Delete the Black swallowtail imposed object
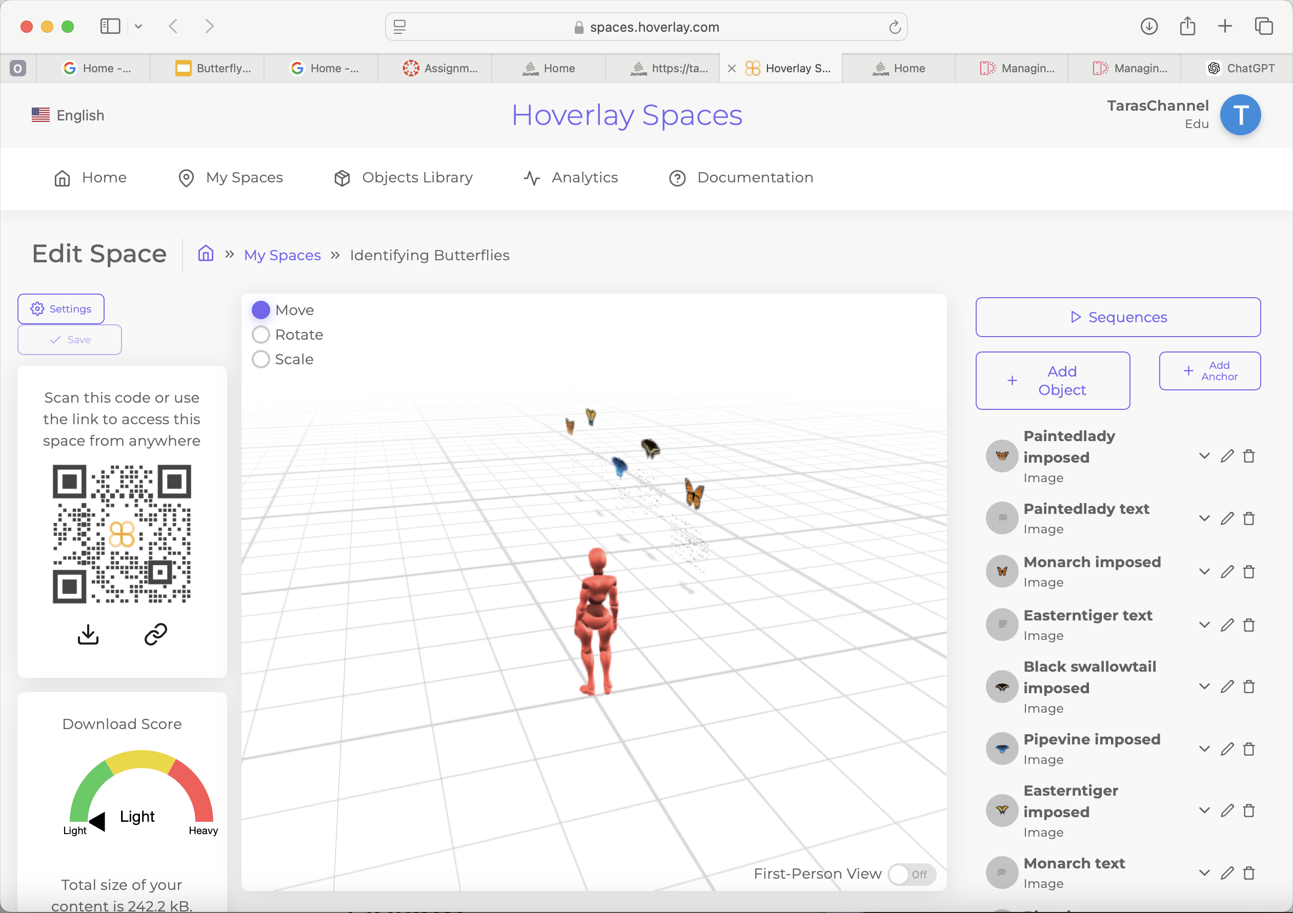This screenshot has width=1293, height=913. (x=1248, y=687)
